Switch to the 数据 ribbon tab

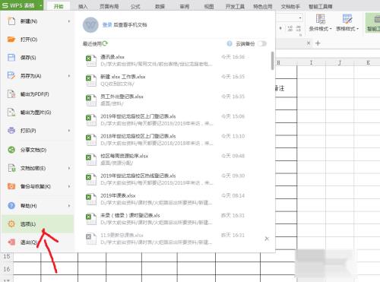click(x=160, y=6)
